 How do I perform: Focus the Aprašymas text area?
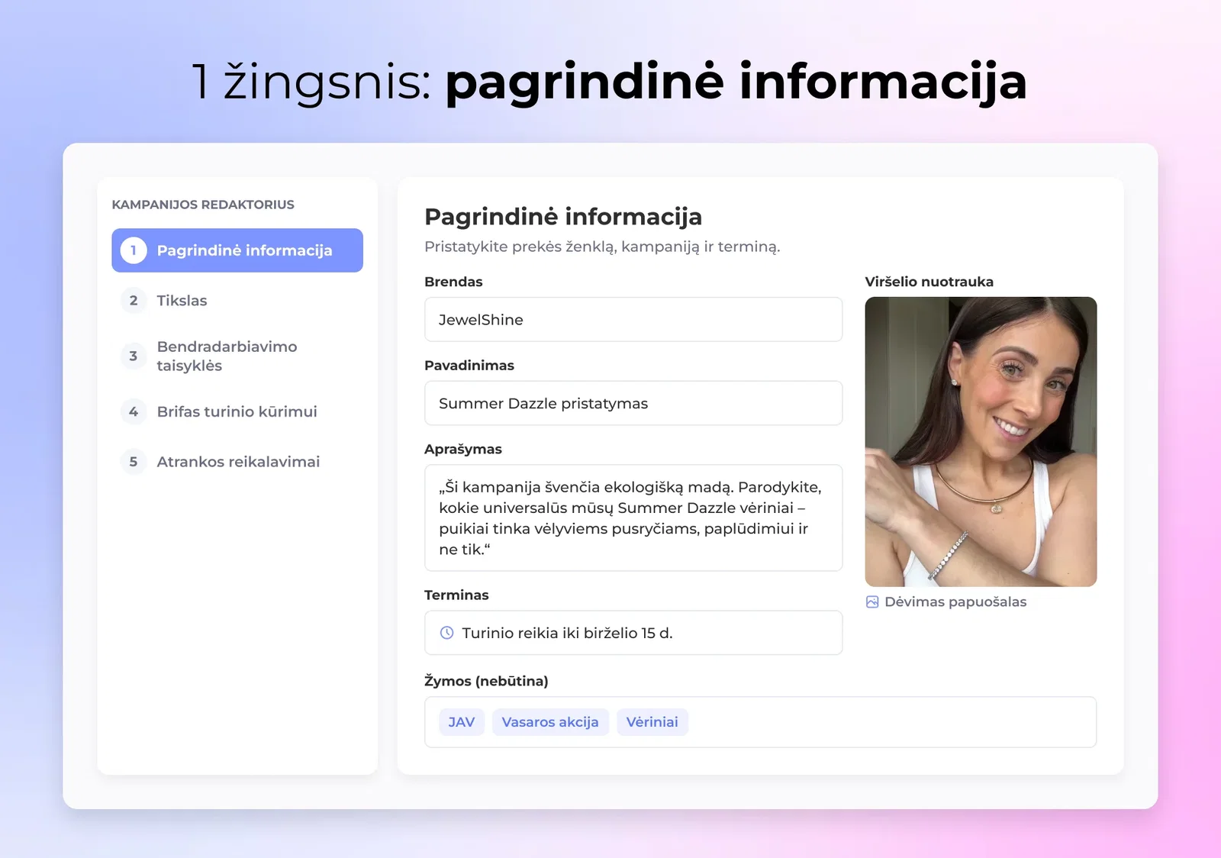point(633,518)
